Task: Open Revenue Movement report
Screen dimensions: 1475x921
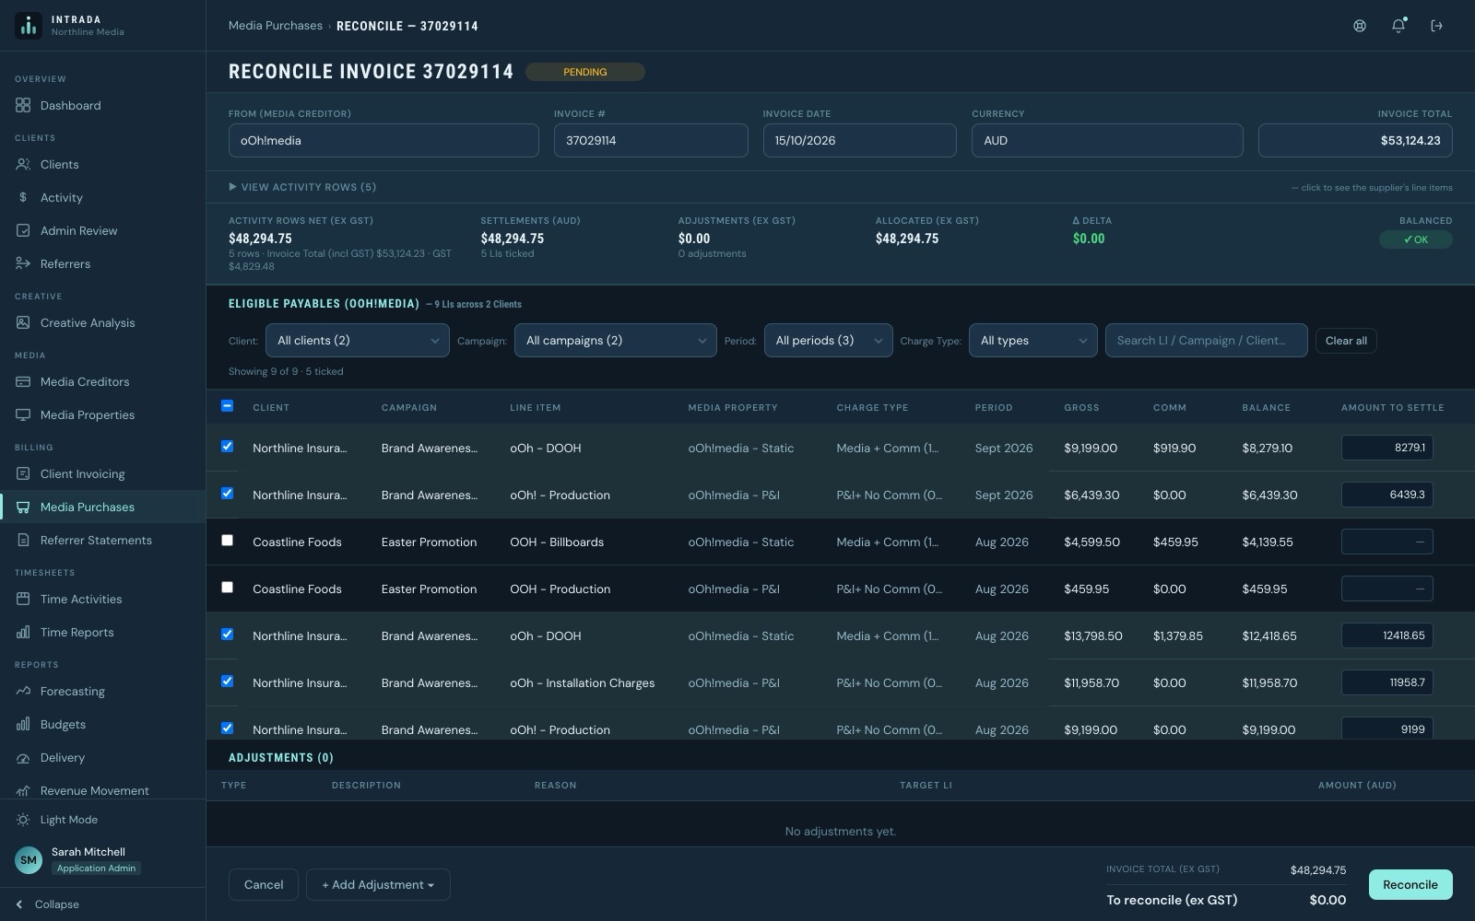Action: pos(102,790)
